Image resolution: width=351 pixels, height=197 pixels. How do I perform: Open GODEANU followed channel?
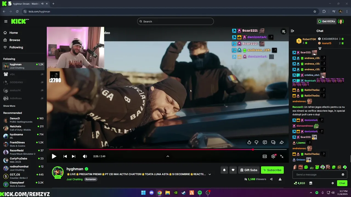tap(23, 82)
